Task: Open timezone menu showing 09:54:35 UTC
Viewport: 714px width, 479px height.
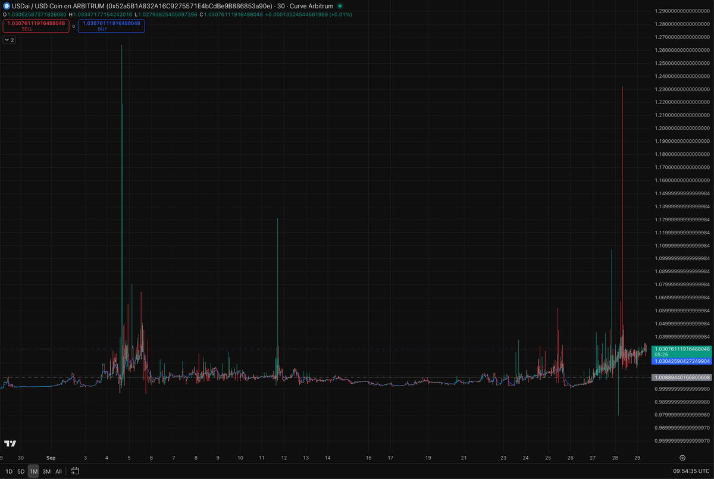Action: (691, 471)
